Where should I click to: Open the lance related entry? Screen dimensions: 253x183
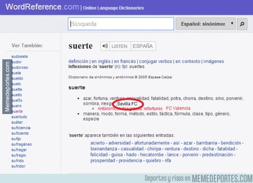(x=173, y=154)
